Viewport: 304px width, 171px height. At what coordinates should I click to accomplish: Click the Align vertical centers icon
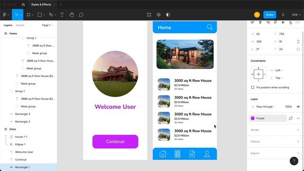283,22
